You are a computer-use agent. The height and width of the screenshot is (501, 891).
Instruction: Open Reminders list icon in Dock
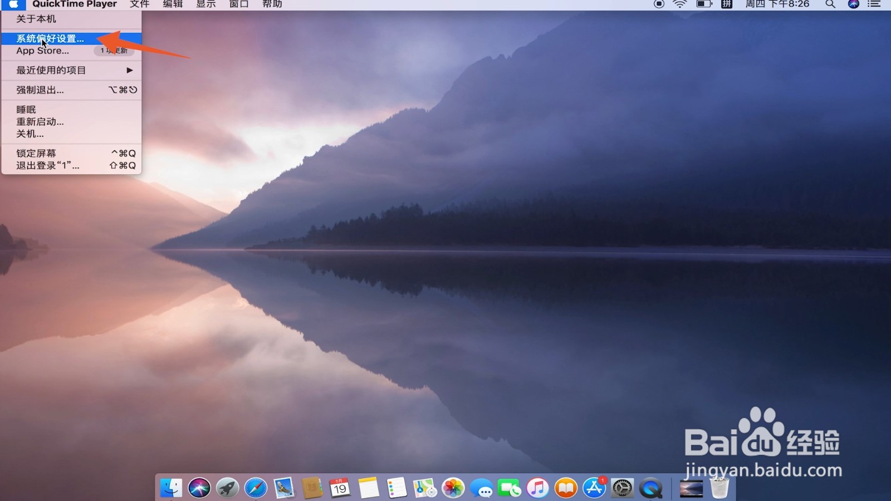(x=396, y=488)
